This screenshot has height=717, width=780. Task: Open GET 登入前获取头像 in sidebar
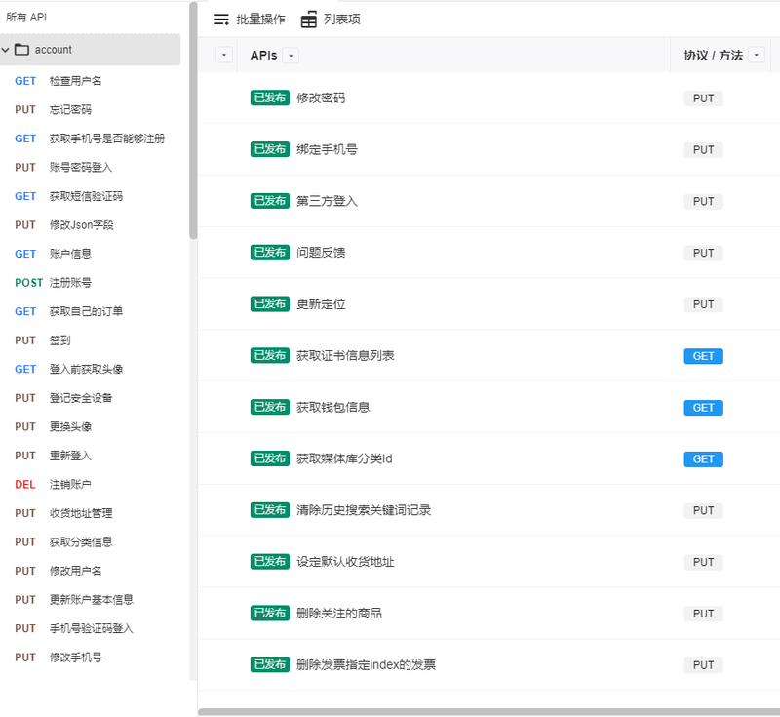[90, 369]
